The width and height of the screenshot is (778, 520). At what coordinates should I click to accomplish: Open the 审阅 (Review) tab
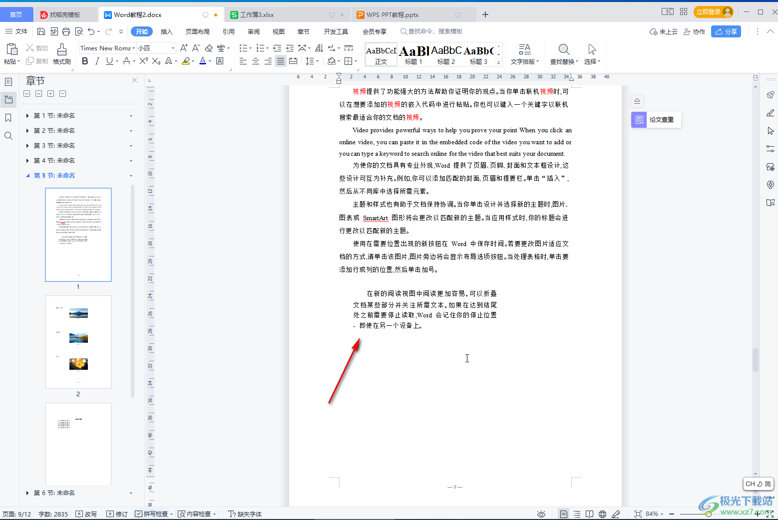pos(254,31)
